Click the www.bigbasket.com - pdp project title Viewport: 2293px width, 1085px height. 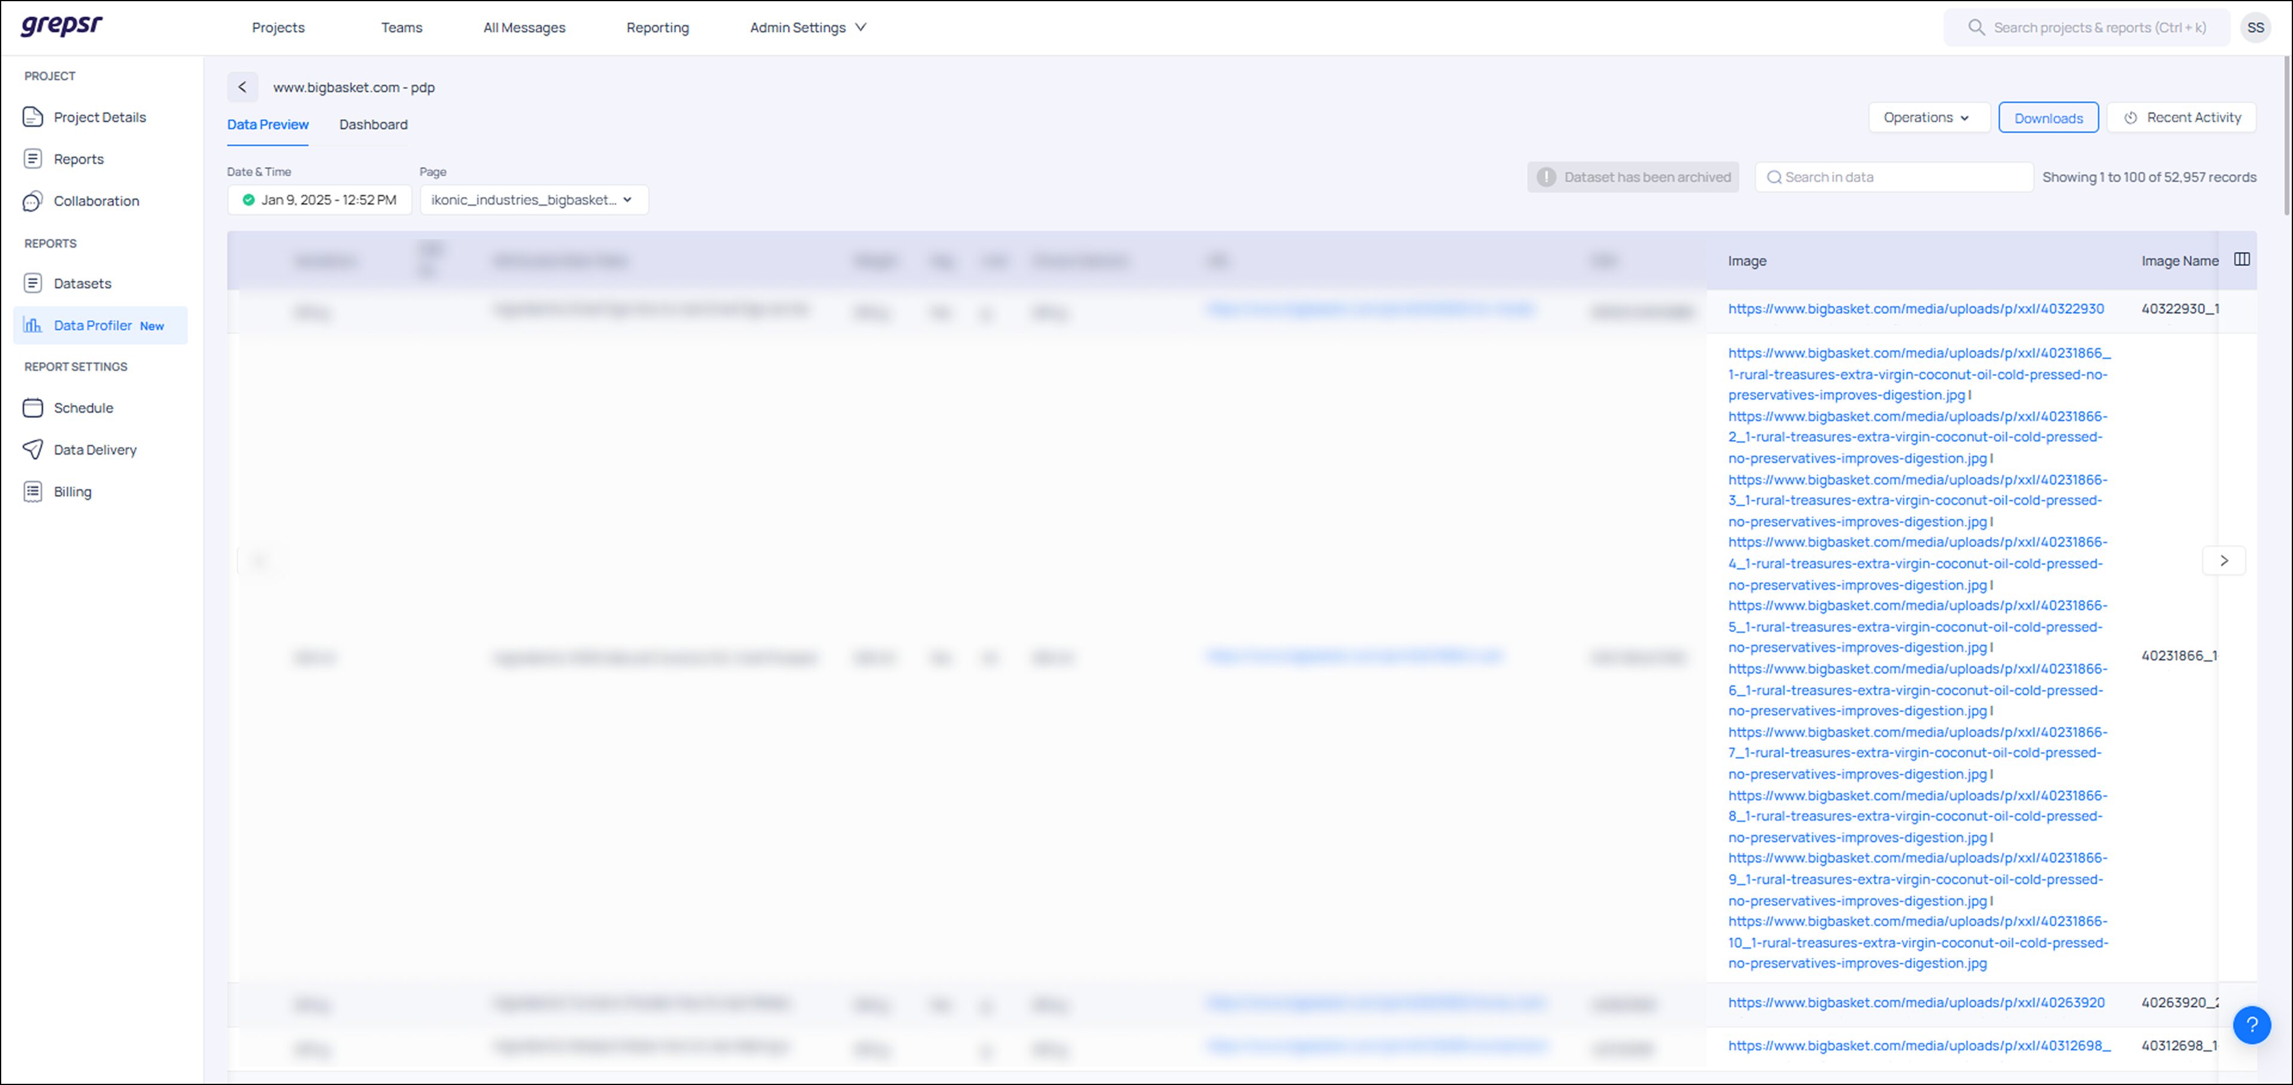point(353,87)
